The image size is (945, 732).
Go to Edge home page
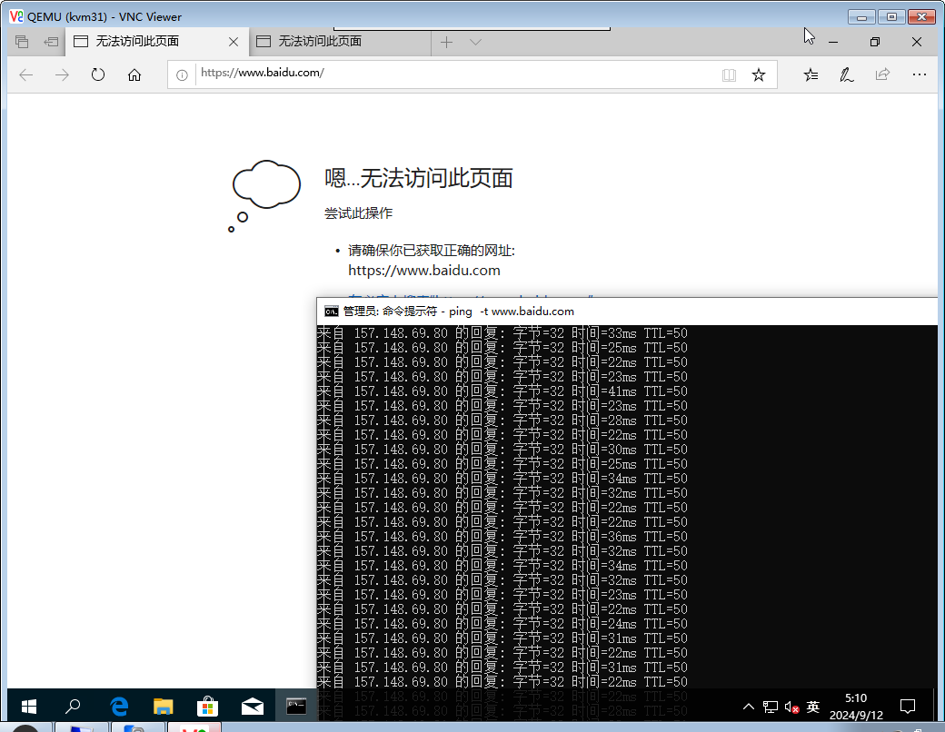(134, 74)
